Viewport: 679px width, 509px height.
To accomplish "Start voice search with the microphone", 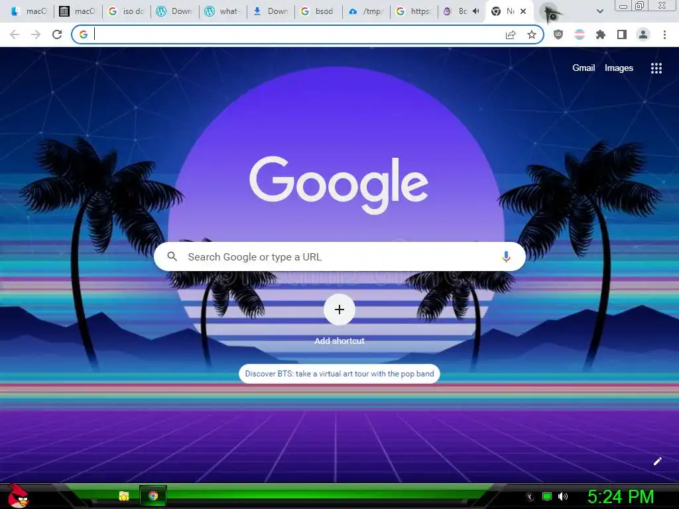I will coord(506,256).
